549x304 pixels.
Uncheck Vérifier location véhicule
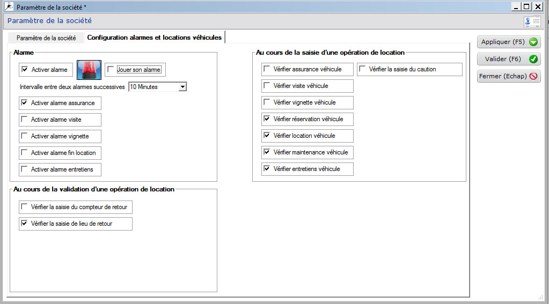pos(266,136)
